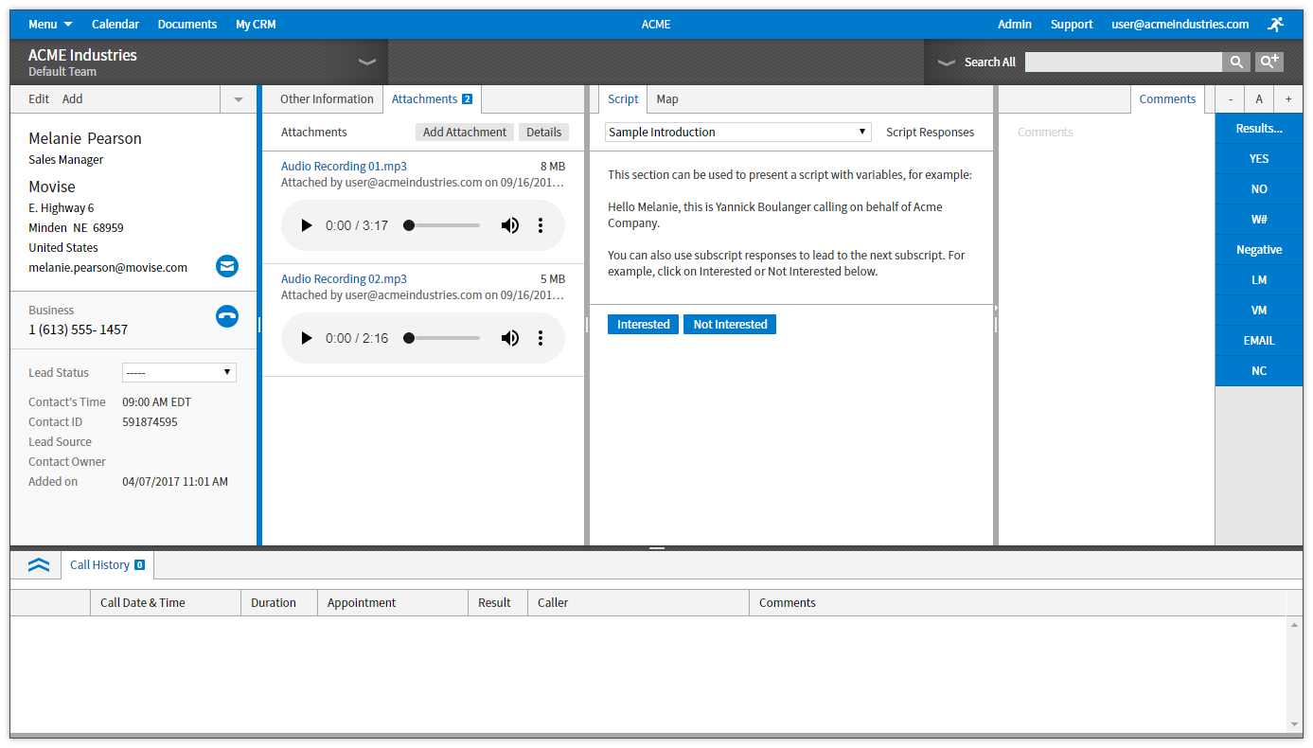This screenshot has height=748, width=1313.
Task: Open the Menu dropdown
Action: pyautogui.click(x=50, y=25)
